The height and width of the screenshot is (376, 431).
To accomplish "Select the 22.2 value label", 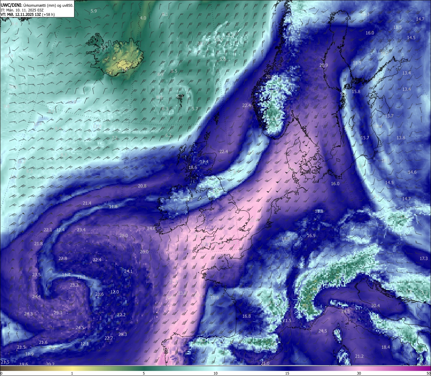I will pyautogui.click(x=121, y=315).
